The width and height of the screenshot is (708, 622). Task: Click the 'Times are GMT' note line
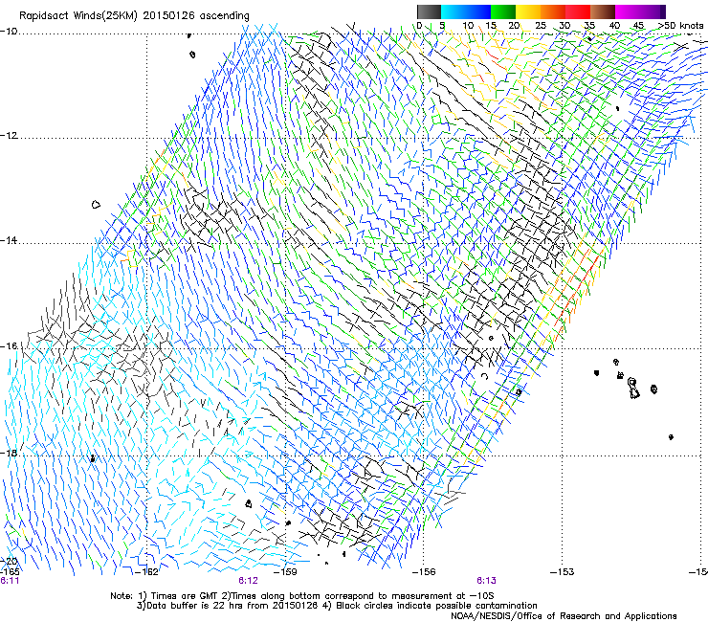pos(302,596)
